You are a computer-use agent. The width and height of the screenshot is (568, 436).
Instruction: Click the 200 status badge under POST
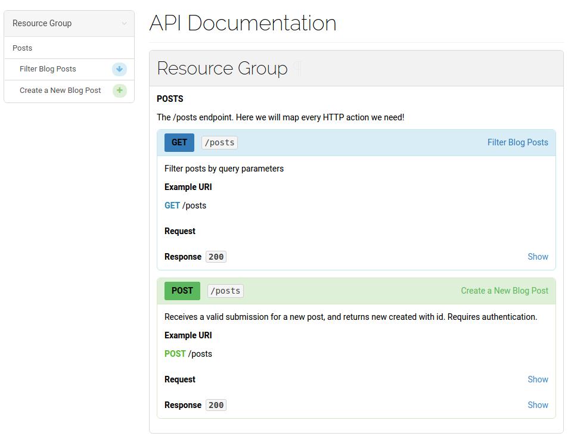click(x=216, y=405)
